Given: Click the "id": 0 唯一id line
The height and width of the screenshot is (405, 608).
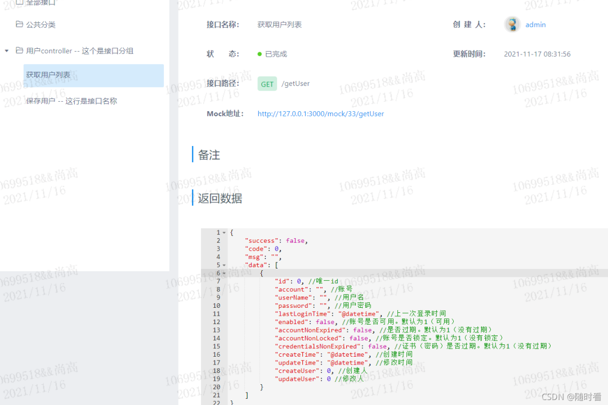Looking at the screenshot, I should [x=306, y=281].
